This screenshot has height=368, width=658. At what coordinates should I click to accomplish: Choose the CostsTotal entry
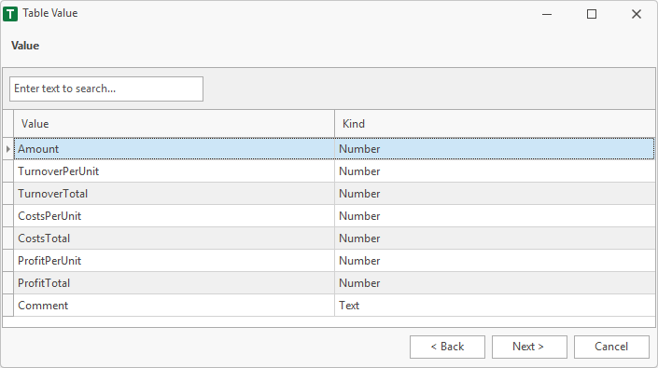[x=175, y=239]
